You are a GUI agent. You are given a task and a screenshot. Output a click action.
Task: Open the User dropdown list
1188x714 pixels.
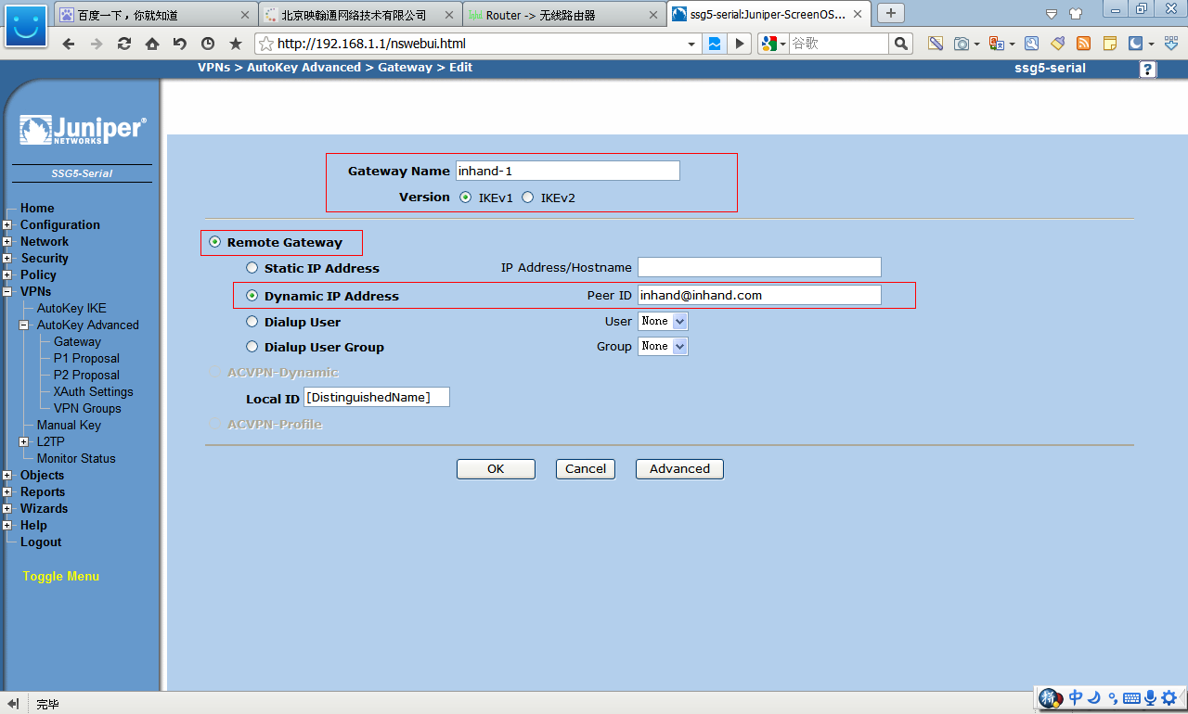tap(663, 321)
